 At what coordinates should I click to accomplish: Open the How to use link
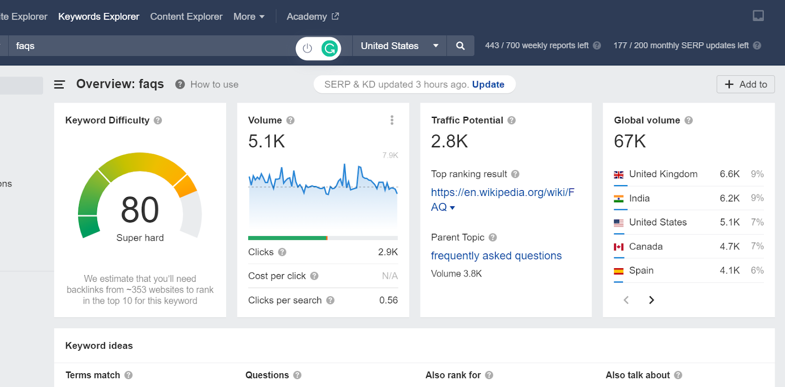click(214, 84)
